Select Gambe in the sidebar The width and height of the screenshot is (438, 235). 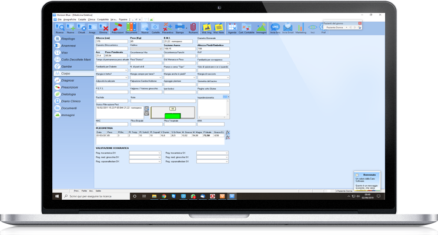[x=73, y=66]
